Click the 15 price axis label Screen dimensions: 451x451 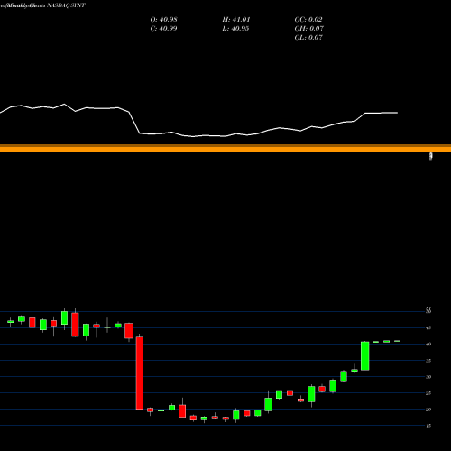tap(428, 426)
